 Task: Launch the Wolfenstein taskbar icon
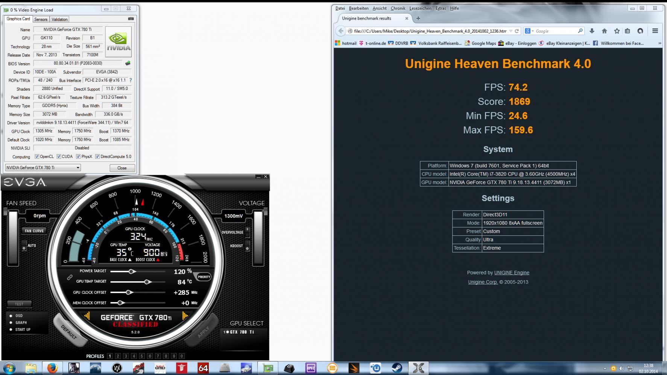[181, 368]
